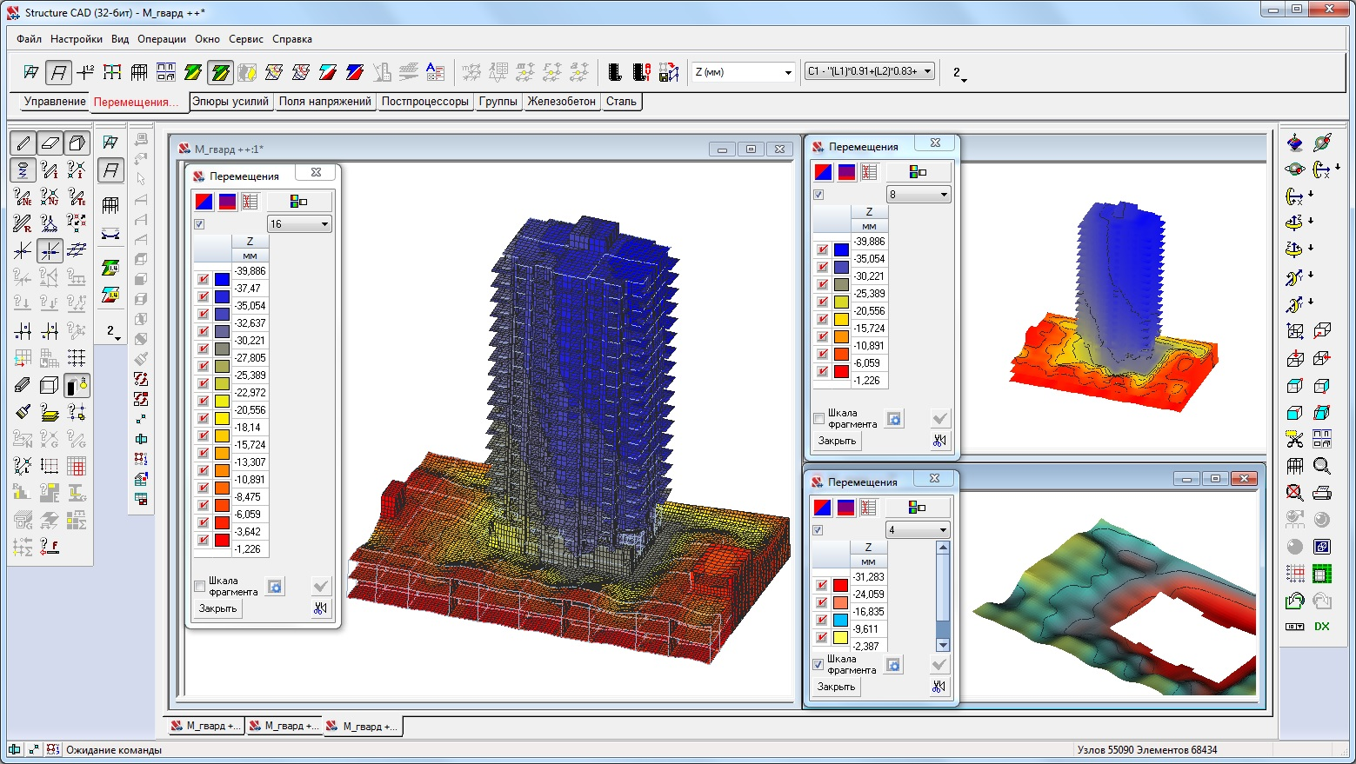Image resolution: width=1356 pixels, height=764 pixels.
Task: Click the printer icon in right toolbar
Action: [1322, 493]
